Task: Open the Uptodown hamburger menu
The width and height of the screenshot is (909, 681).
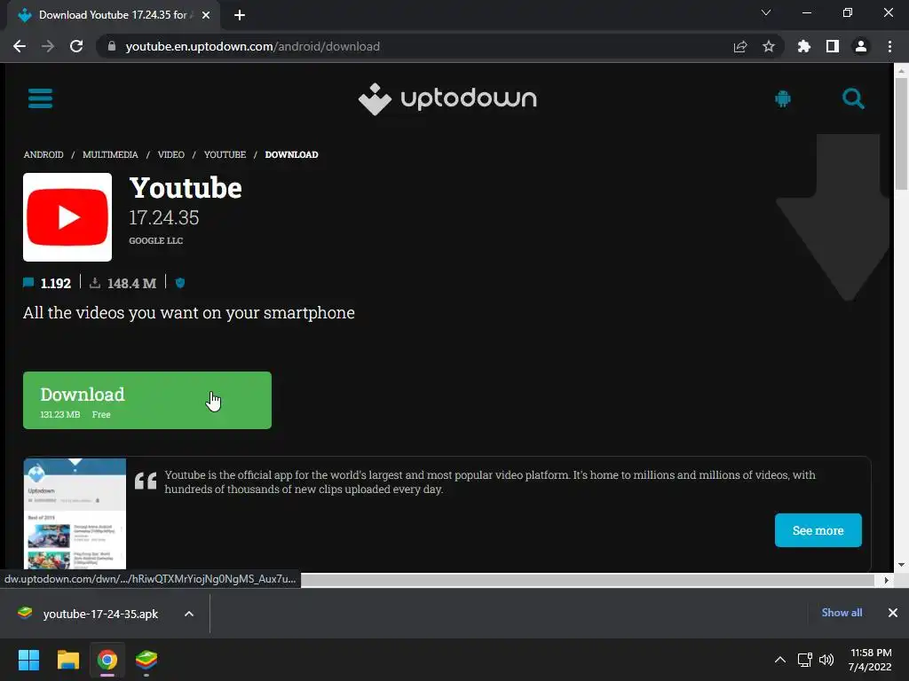Action: pos(40,98)
